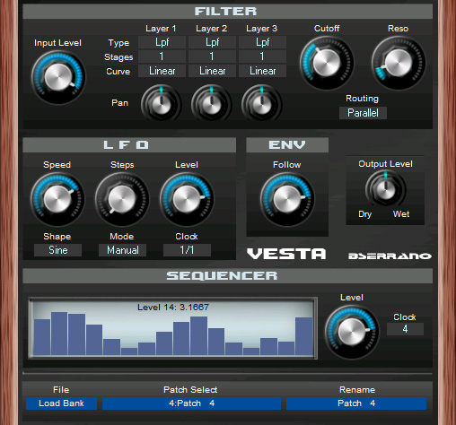The image size is (456, 425).
Task: Open the LFO Shape Sine selector
Action: point(57,250)
